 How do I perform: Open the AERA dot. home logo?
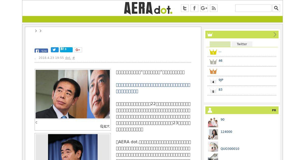pyautogui.click(x=148, y=8)
